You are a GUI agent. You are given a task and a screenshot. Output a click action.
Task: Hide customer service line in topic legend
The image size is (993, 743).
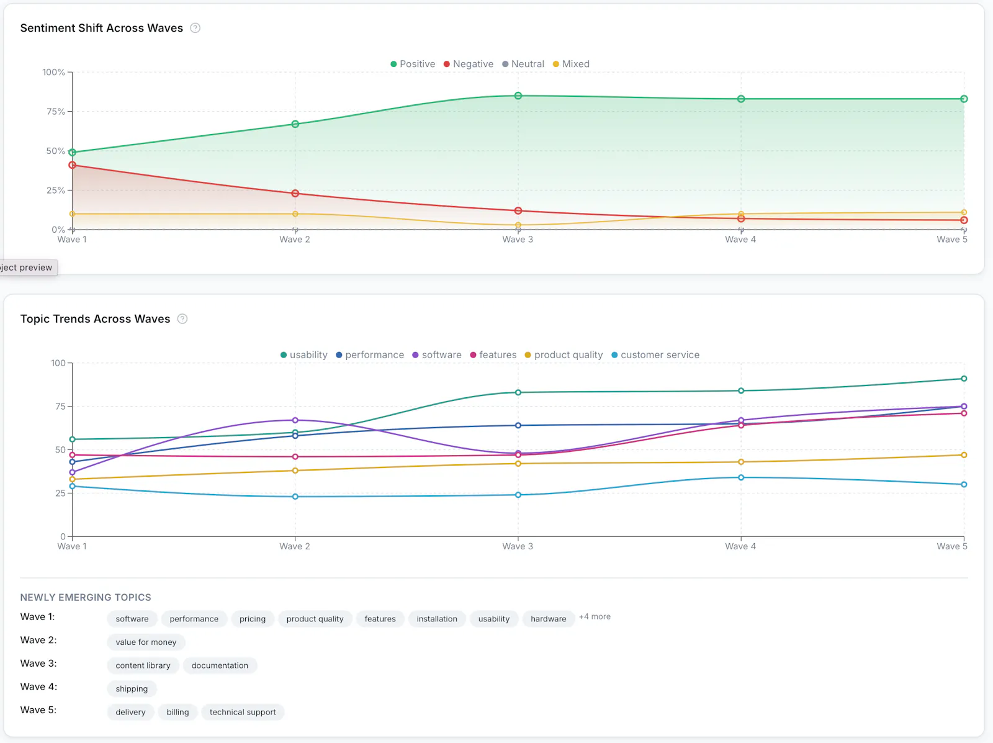click(655, 355)
